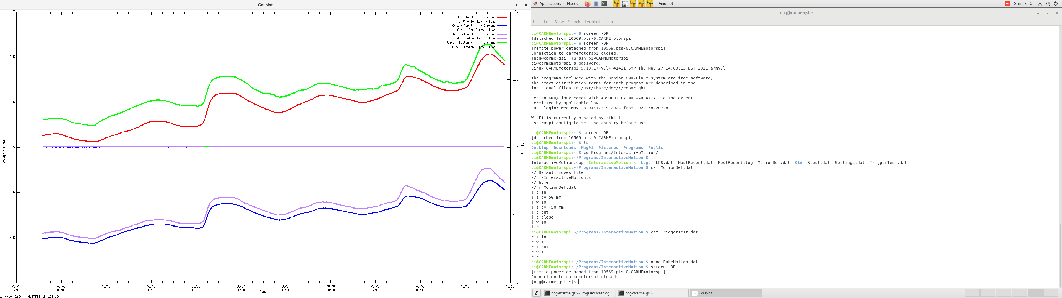Open the power menu icon
Screen dimensions: 1062x298
click(1055, 4)
